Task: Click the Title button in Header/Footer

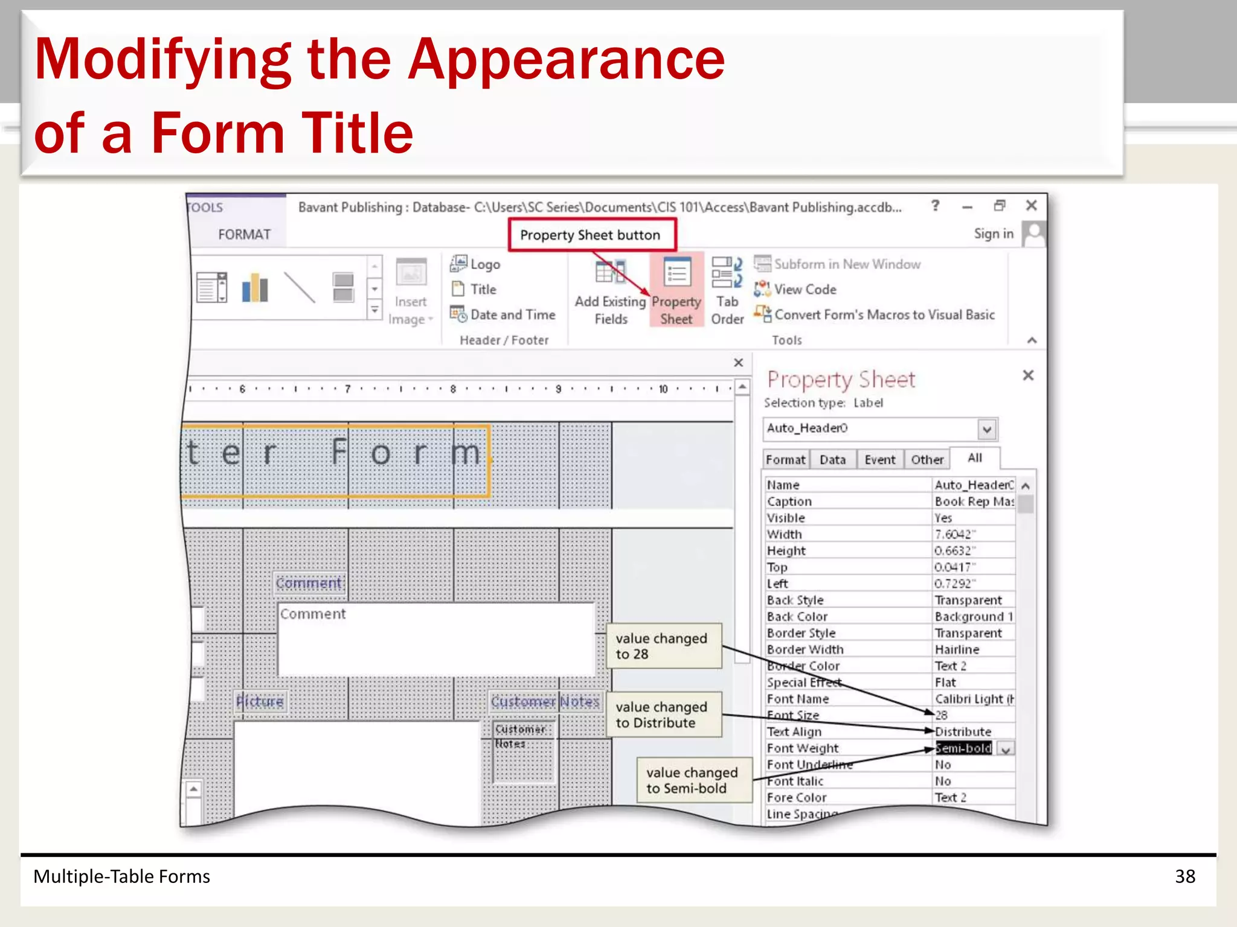Action: 474,289
